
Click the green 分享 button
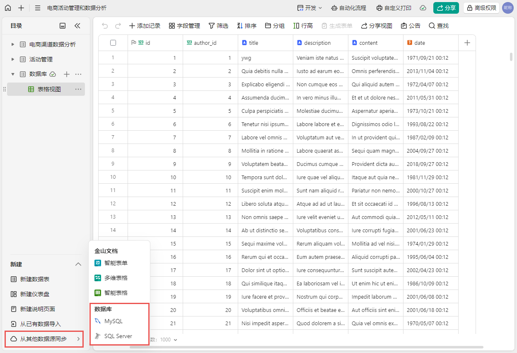pos(446,8)
